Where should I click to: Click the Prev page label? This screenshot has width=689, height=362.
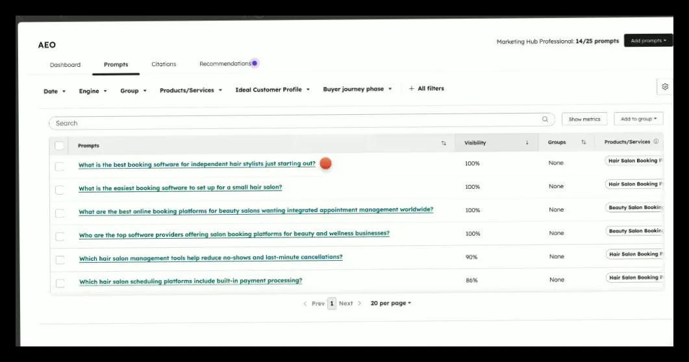pyautogui.click(x=318, y=303)
